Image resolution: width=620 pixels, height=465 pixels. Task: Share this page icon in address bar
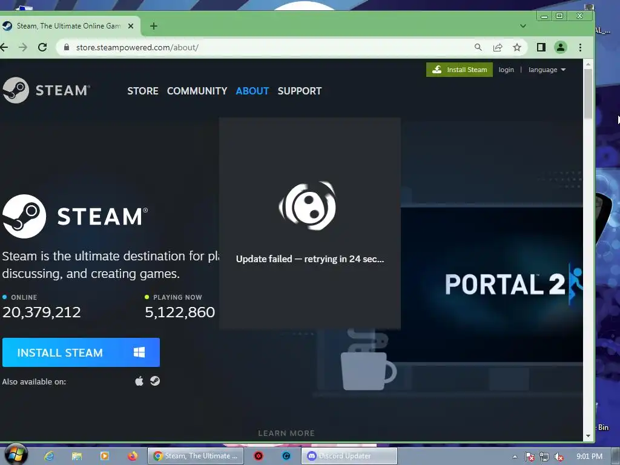pyautogui.click(x=498, y=47)
